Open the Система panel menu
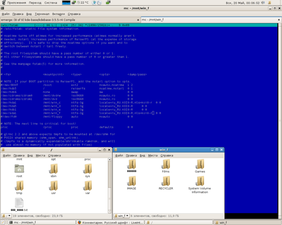 pyautogui.click(x=51, y=3)
